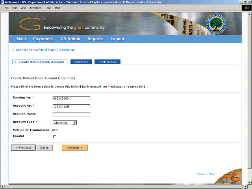Screen dimensions: 252x189
Task: Click the horizontal scrollbar left arrow
Action: [2, 187]
